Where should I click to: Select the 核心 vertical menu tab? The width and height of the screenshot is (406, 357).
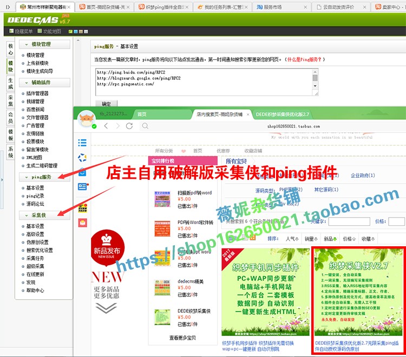coord(11,50)
